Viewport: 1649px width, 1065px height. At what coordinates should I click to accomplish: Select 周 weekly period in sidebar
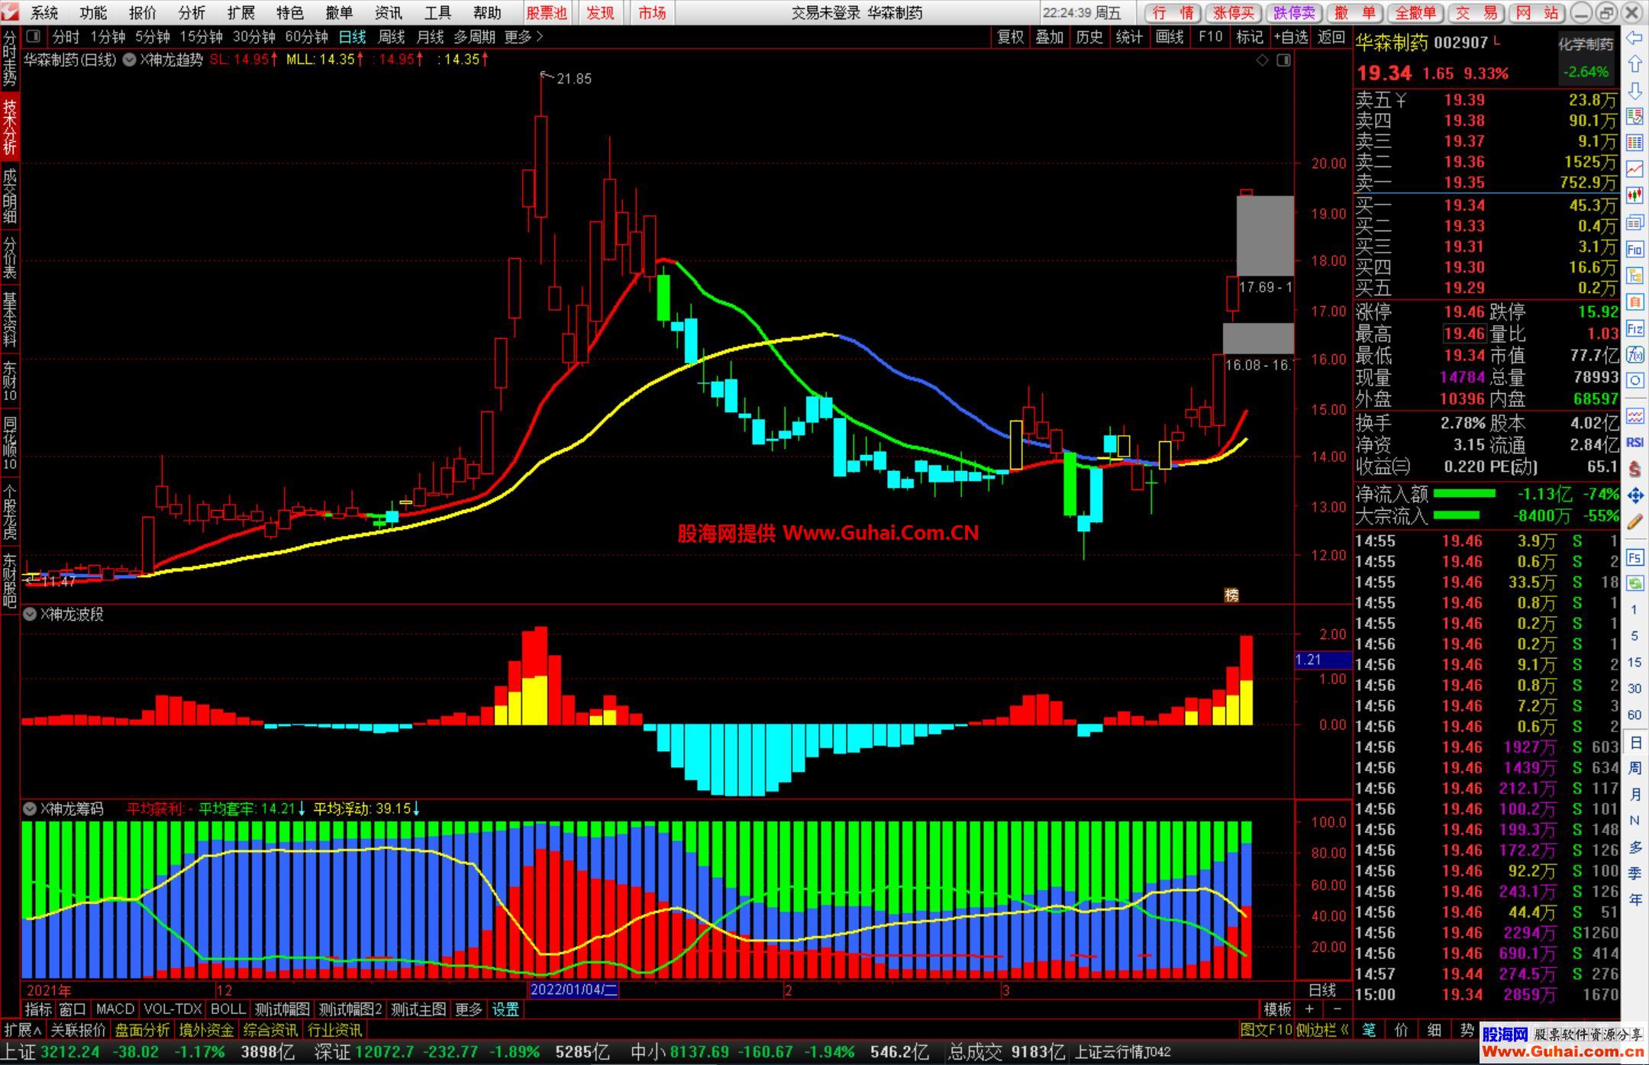tap(1634, 768)
